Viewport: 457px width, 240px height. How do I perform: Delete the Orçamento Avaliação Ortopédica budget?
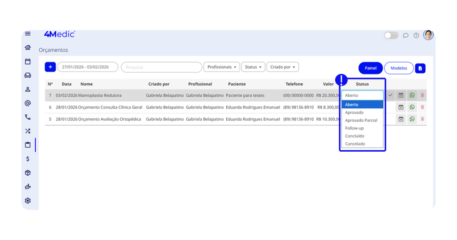click(x=422, y=119)
